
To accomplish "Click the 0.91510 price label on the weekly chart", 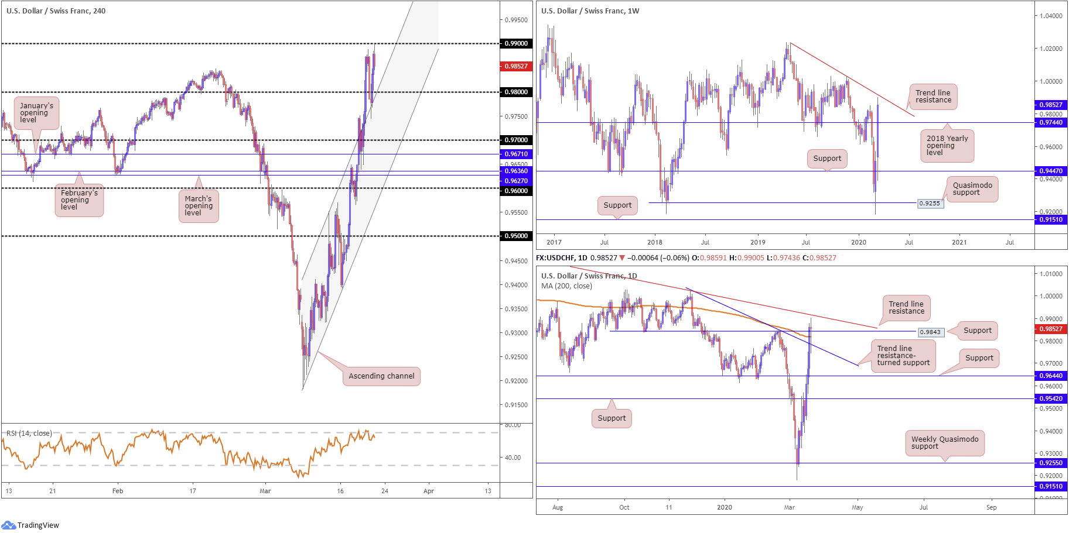I will (x=1051, y=219).
